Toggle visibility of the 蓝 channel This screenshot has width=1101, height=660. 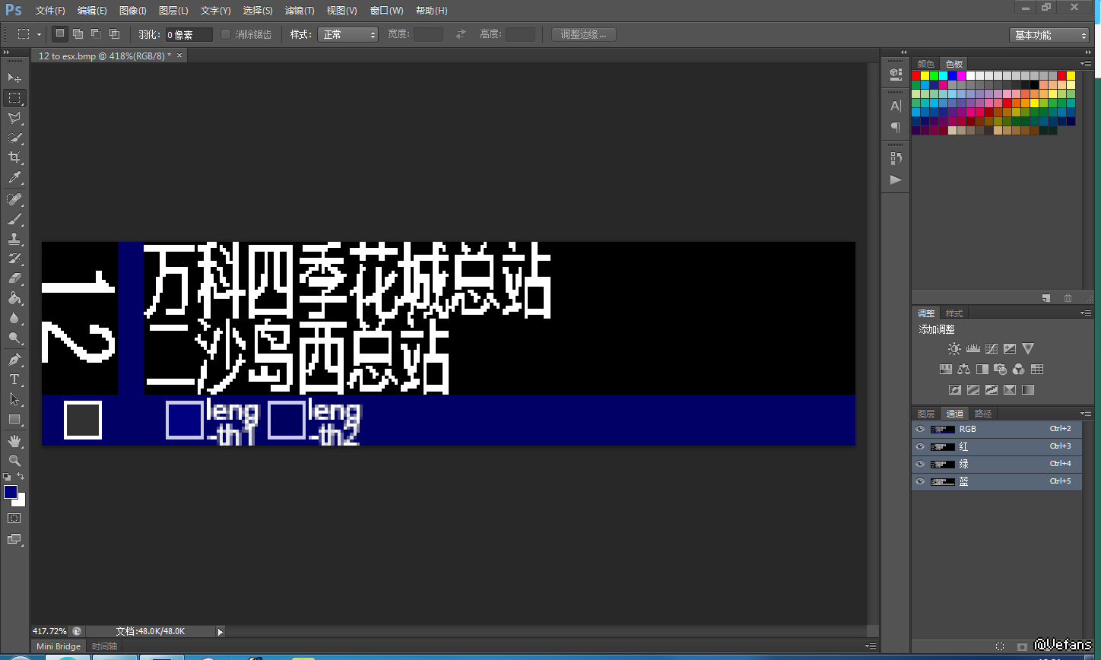[x=920, y=481]
